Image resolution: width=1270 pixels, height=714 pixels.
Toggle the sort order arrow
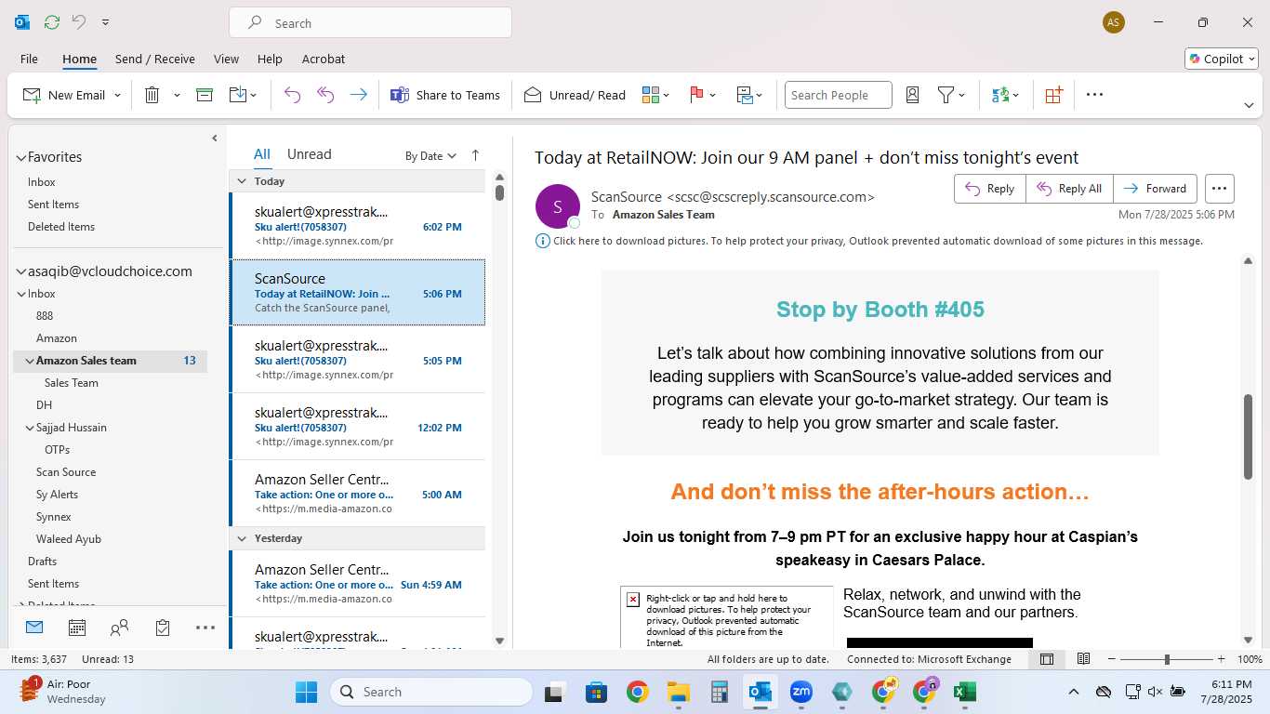(475, 155)
